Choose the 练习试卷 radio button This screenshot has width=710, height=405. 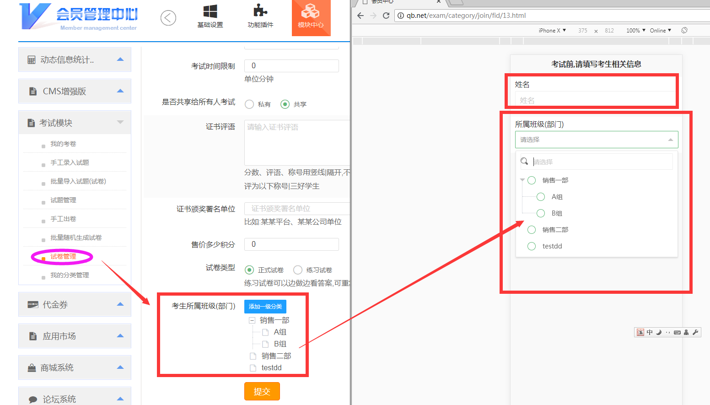click(298, 270)
